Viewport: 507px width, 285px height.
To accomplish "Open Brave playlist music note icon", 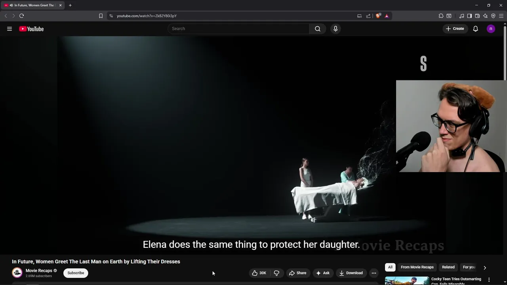I will (x=461, y=16).
